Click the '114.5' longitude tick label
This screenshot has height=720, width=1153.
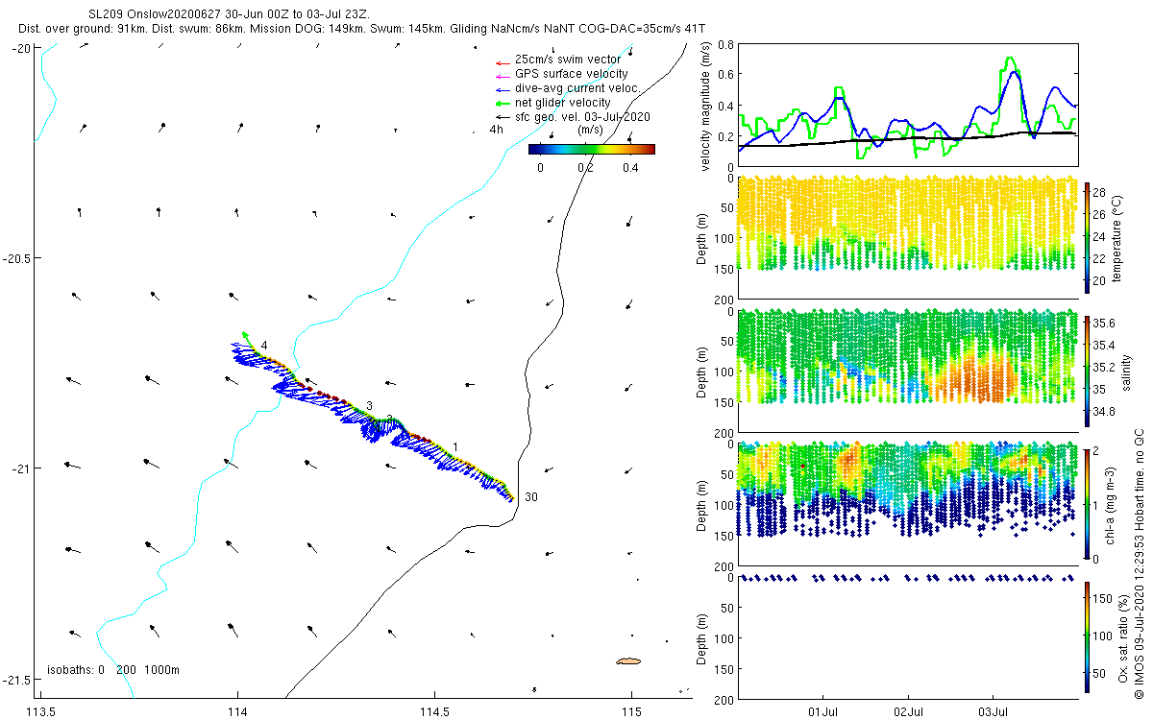434,712
